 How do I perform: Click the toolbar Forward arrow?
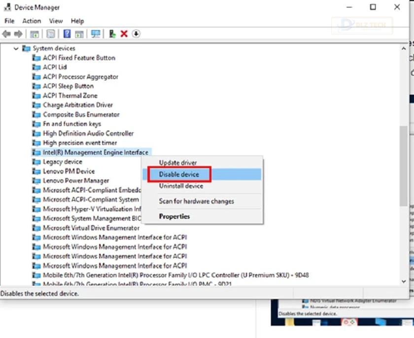point(18,34)
